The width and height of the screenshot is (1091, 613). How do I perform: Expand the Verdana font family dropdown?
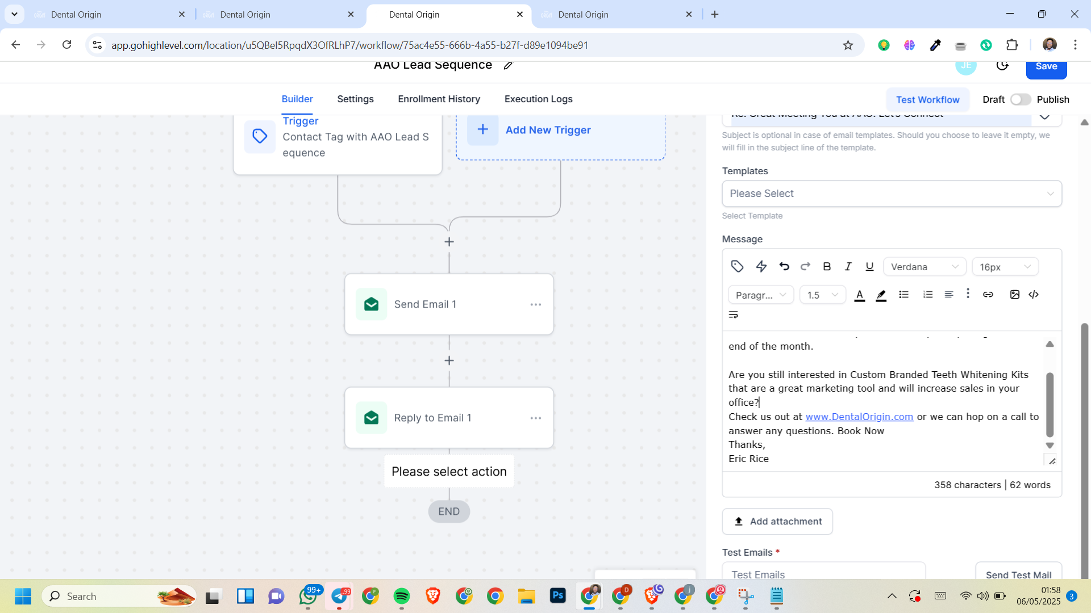tap(924, 267)
